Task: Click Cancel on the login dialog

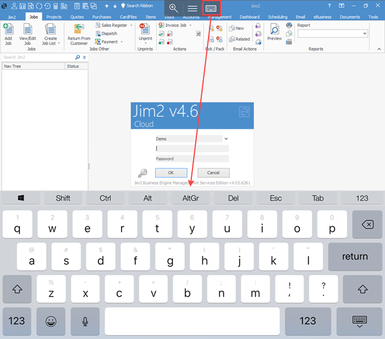Action: click(x=213, y=173)
